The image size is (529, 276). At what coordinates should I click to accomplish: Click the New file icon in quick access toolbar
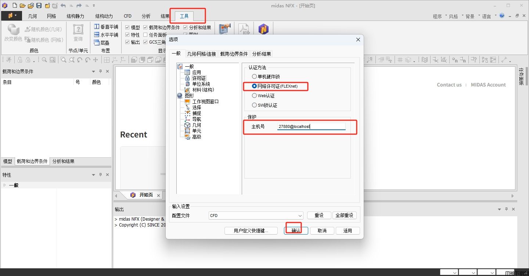click(x=15, y=5)
